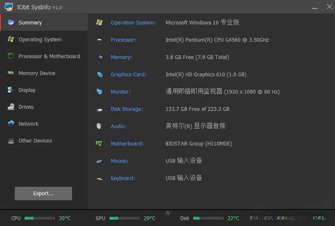Click the Monitor row screen icon
The height and width of the screenshot is (226, 335).
coord(99,92)
